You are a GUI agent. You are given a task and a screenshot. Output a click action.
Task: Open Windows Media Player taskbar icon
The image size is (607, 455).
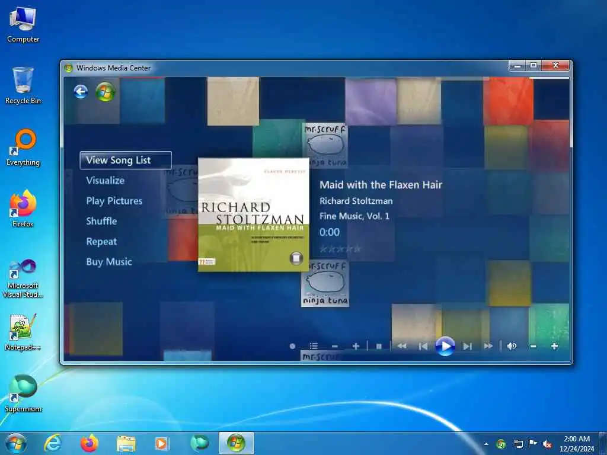click(x=161, y=444)
